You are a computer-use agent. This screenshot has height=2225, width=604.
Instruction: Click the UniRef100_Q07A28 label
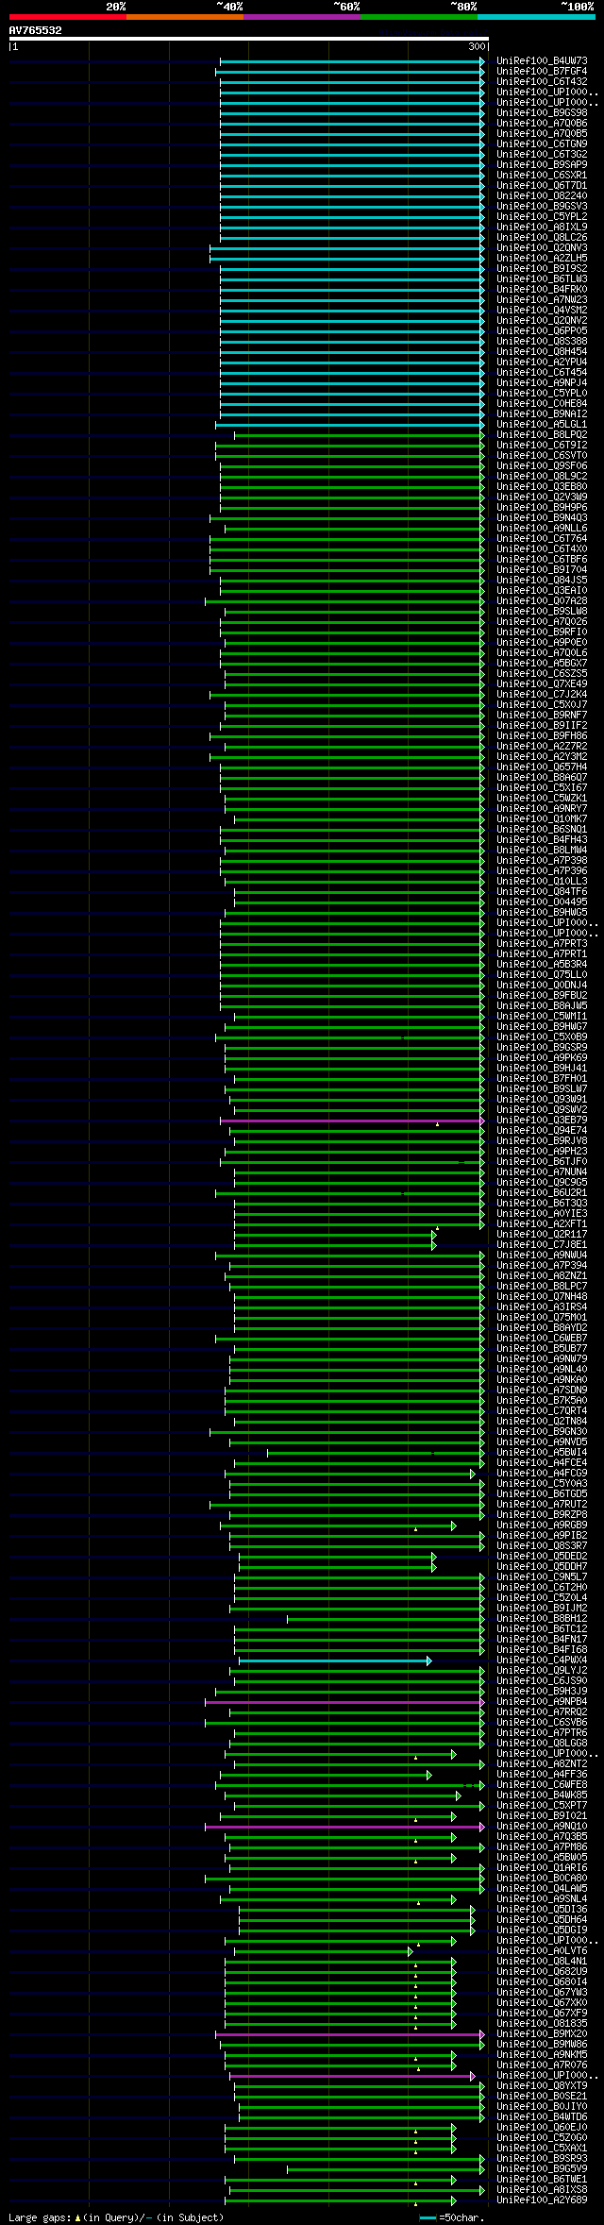coord(542,601)
